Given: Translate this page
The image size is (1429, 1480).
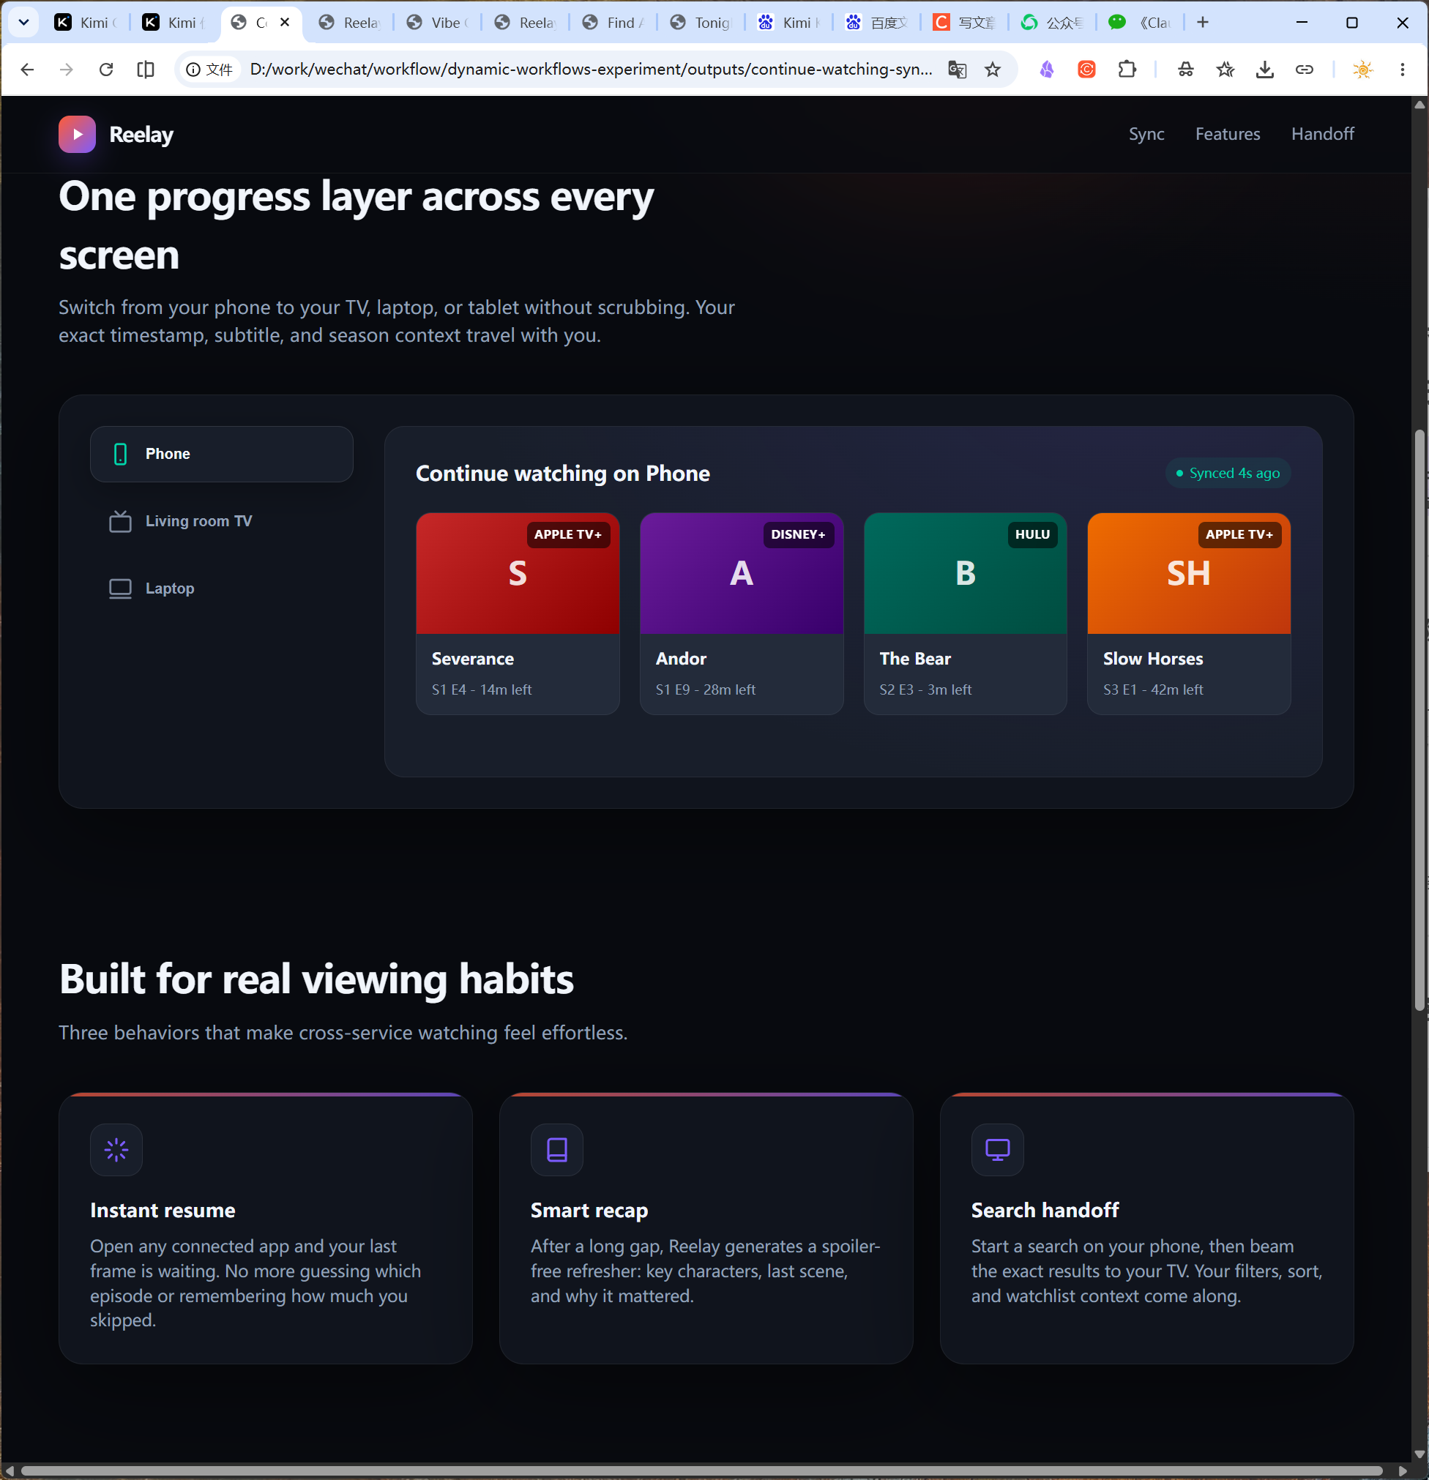Looking at the screenshot, I should [x=957, y=70].
